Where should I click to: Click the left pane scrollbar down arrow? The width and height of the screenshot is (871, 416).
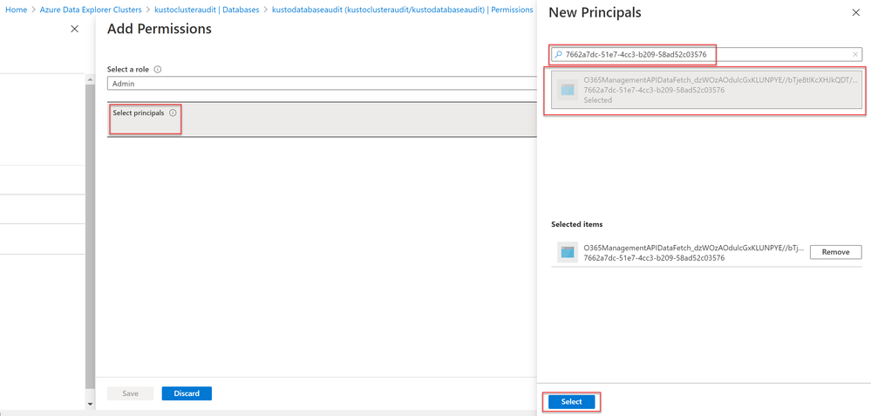coord(91,404)
